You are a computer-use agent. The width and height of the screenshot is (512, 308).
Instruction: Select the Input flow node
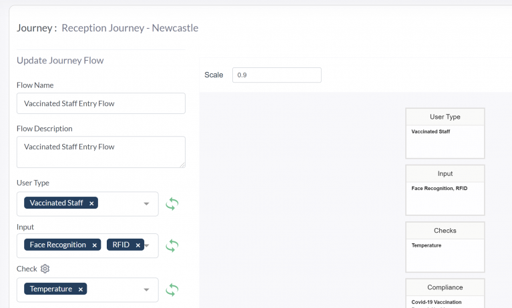coord(445,190)
